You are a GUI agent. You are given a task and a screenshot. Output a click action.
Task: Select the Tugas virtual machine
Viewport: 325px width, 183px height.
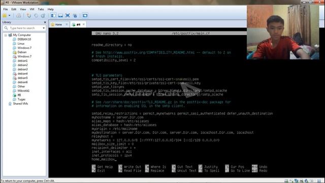21,100
